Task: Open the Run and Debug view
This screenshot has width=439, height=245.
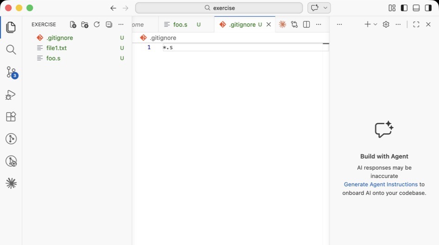Action: [11, 95]
